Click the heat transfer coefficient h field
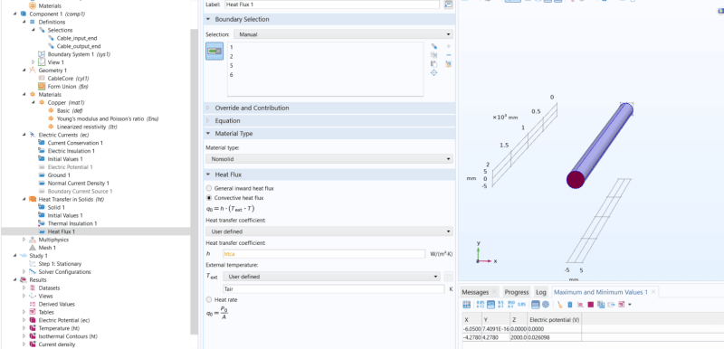 [x=323, y=254]
